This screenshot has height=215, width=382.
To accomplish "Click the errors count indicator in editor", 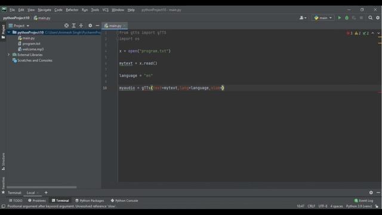I will point(350,33).
